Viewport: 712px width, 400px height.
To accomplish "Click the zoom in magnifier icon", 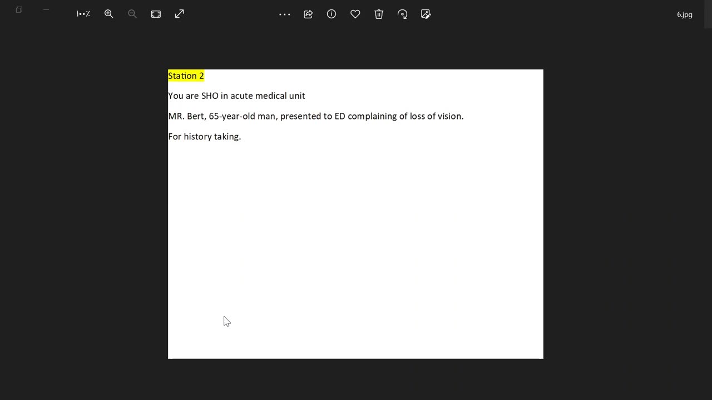I will point(108,14).
